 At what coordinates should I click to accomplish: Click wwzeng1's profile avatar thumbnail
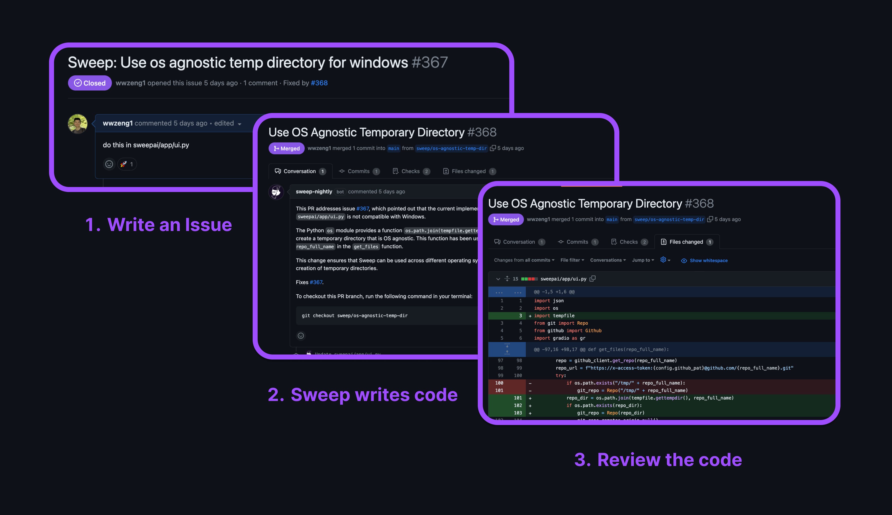(78, 124)
